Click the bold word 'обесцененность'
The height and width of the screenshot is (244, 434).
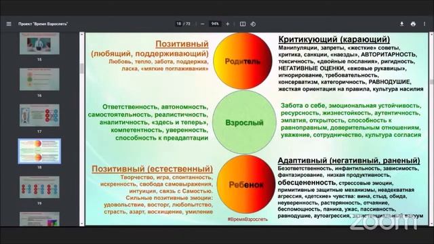(x=307, y=182)
